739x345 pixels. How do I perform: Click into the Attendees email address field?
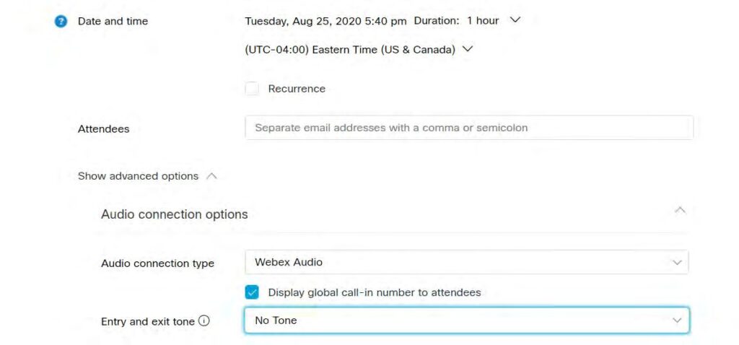tap(469, 128)
